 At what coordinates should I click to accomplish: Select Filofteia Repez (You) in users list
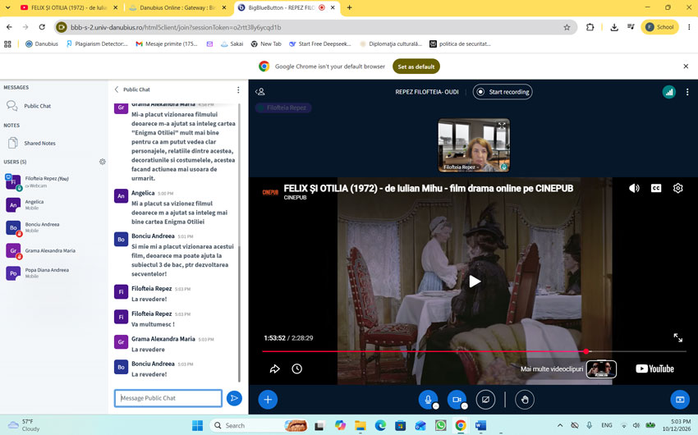(46, 181)
